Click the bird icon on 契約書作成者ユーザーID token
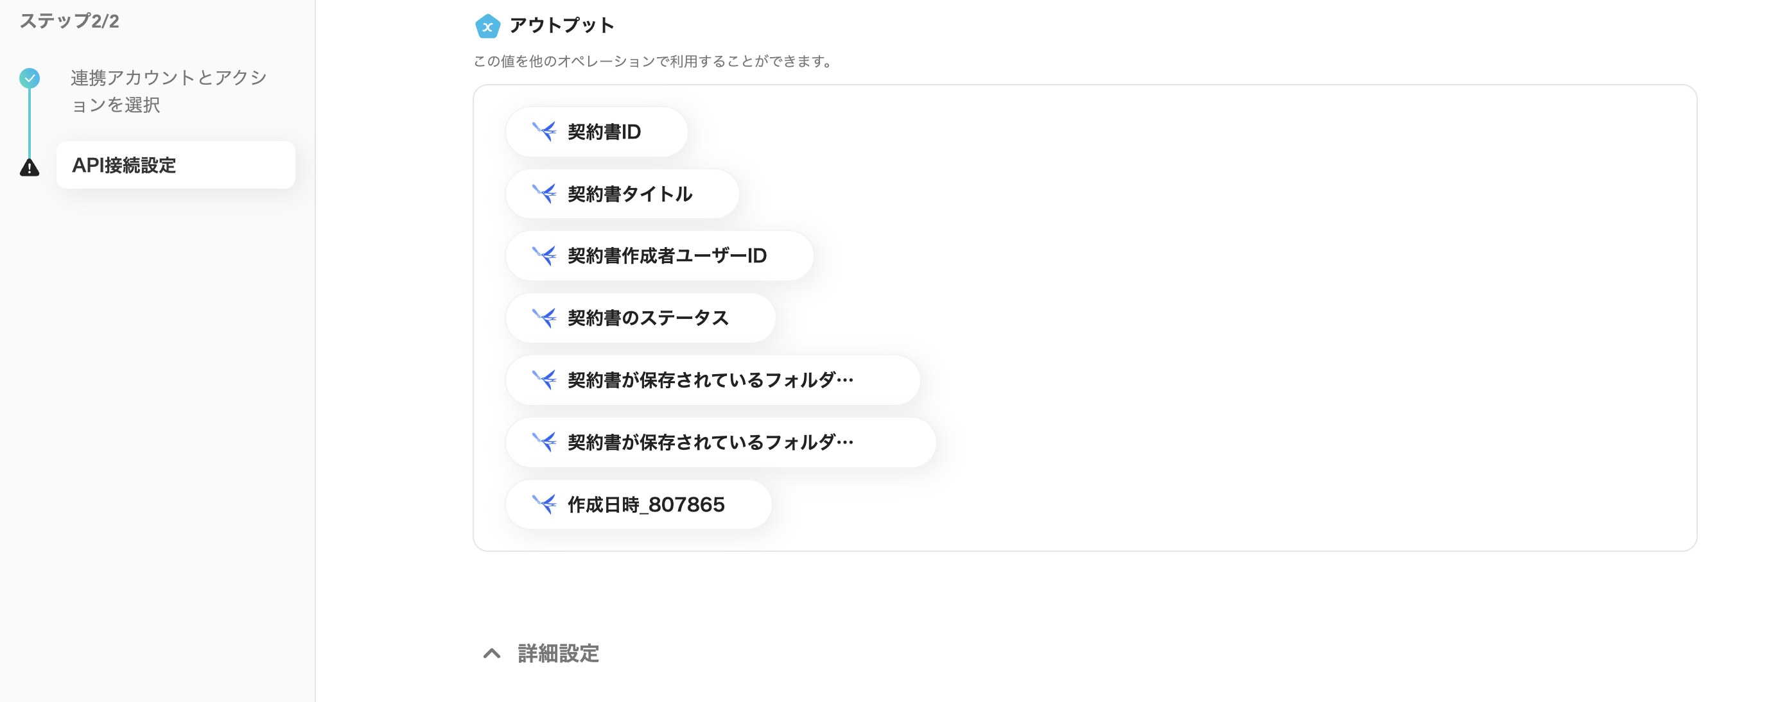This screenshot has height=702, width=1780. click(545, 255)
